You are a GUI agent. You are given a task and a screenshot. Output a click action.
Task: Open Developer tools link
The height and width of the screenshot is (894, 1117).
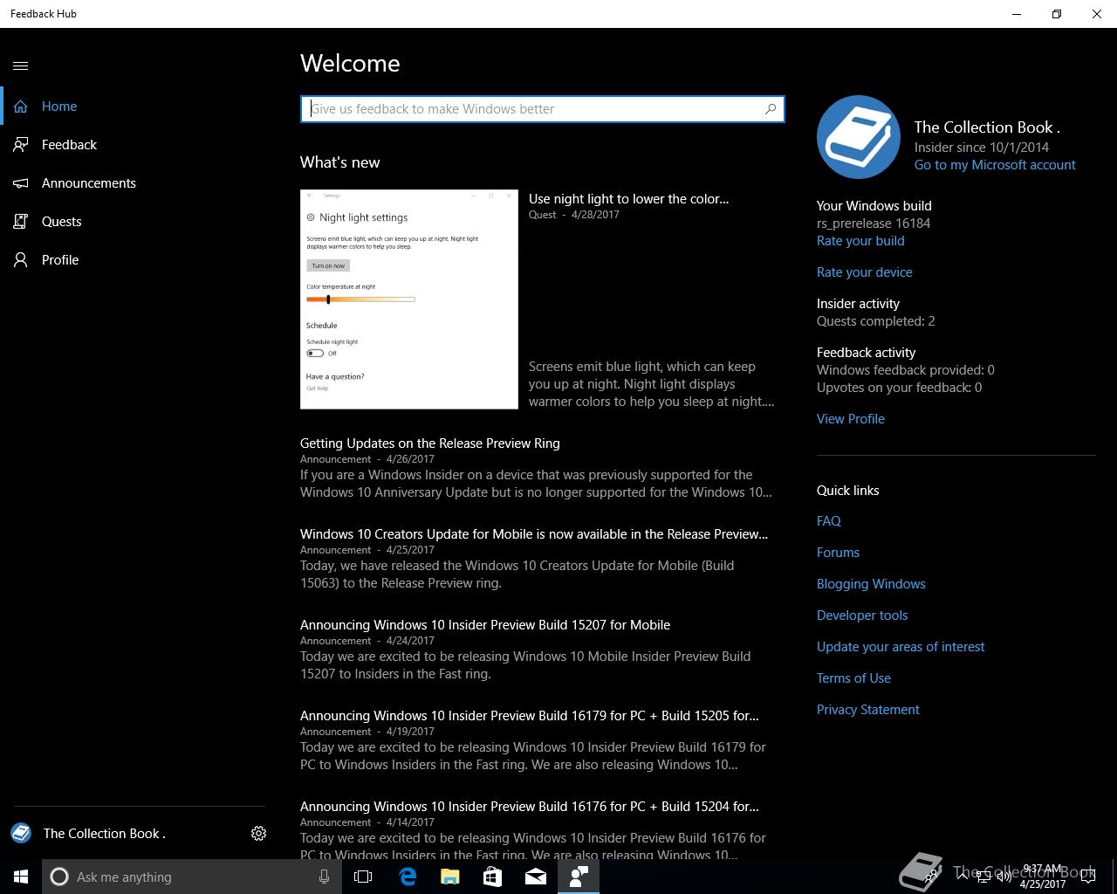(x=862, y=615)
